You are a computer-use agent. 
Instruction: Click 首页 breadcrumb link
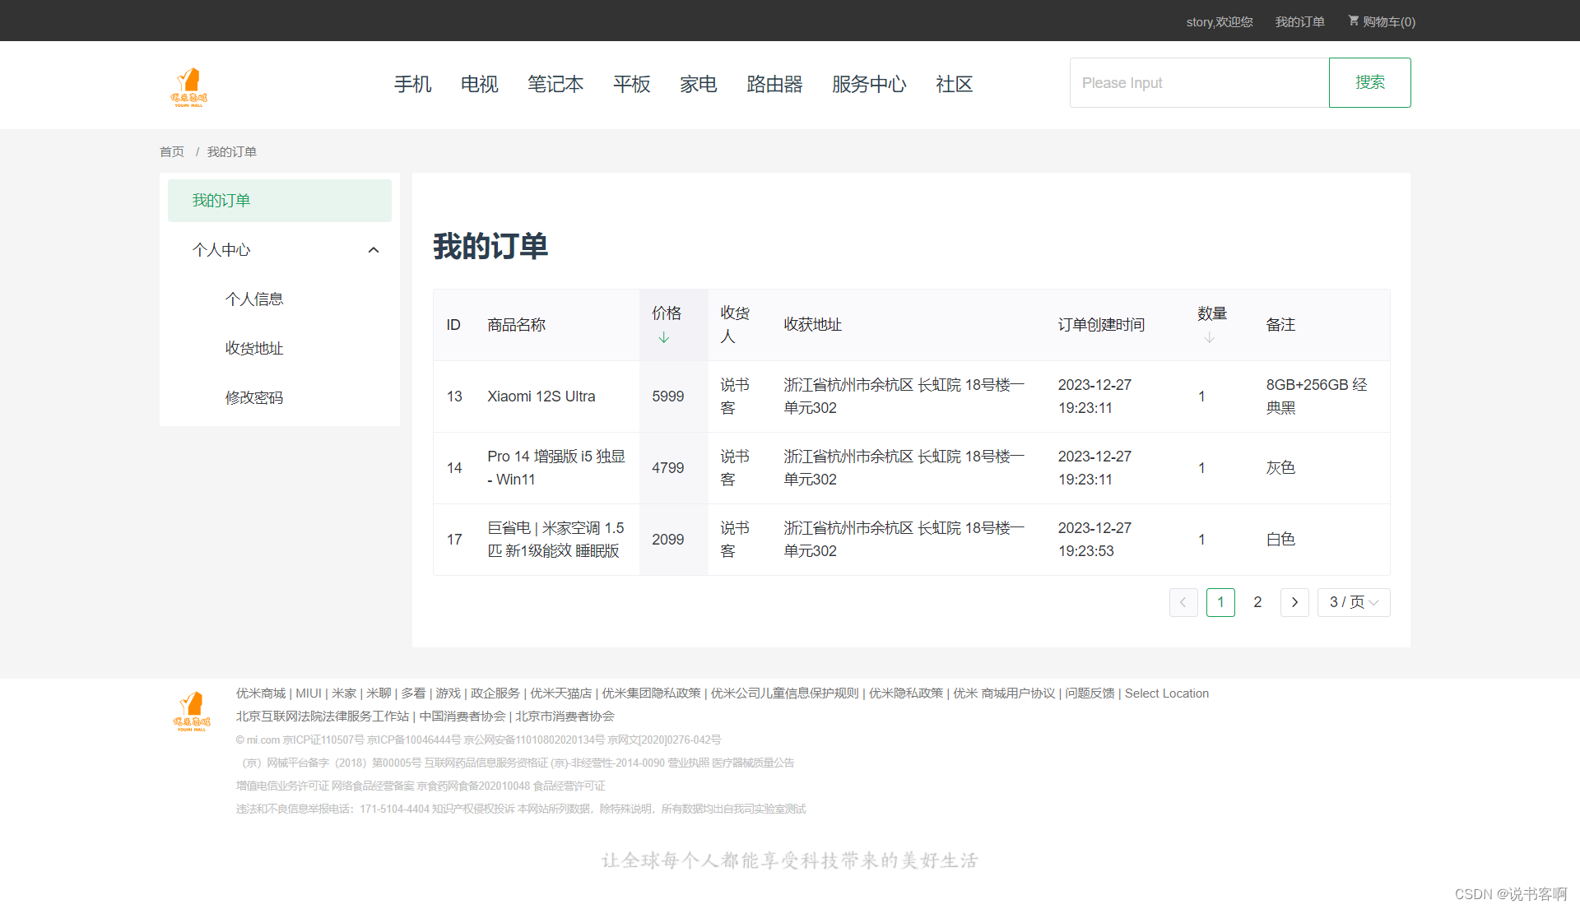[x=171, y=152]
